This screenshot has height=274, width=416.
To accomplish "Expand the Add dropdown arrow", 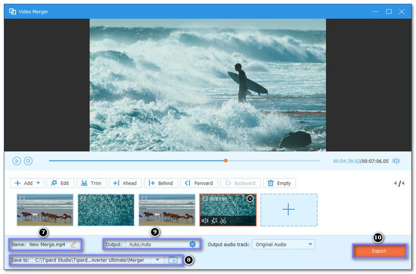I will [x=38, y=183].
